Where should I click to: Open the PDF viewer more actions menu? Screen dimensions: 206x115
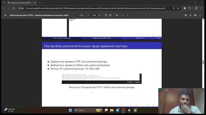pos(200,15)
